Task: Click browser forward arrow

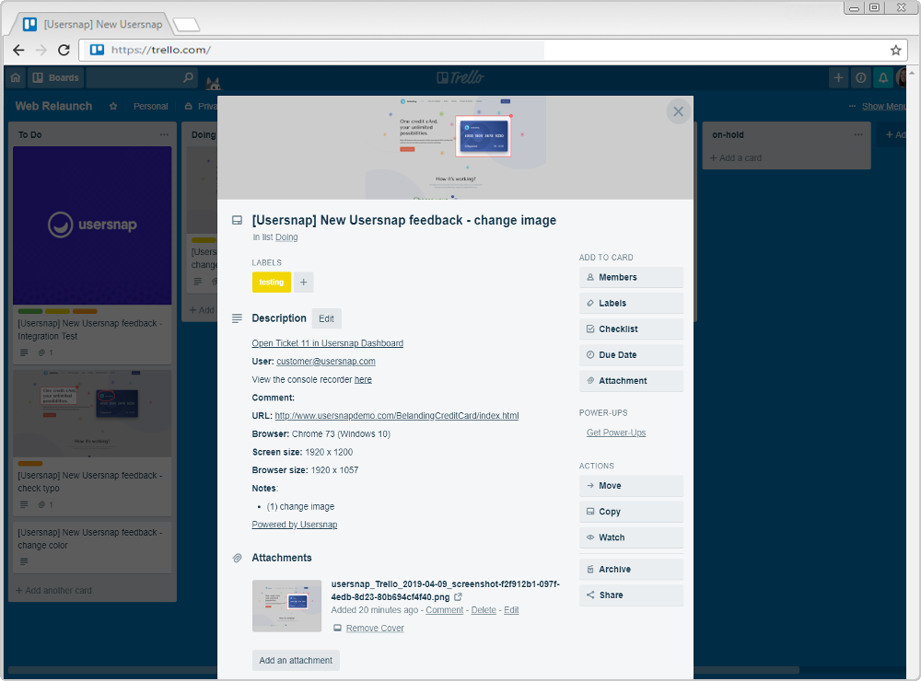Action: pyautogui.click(x=41, y=50)
